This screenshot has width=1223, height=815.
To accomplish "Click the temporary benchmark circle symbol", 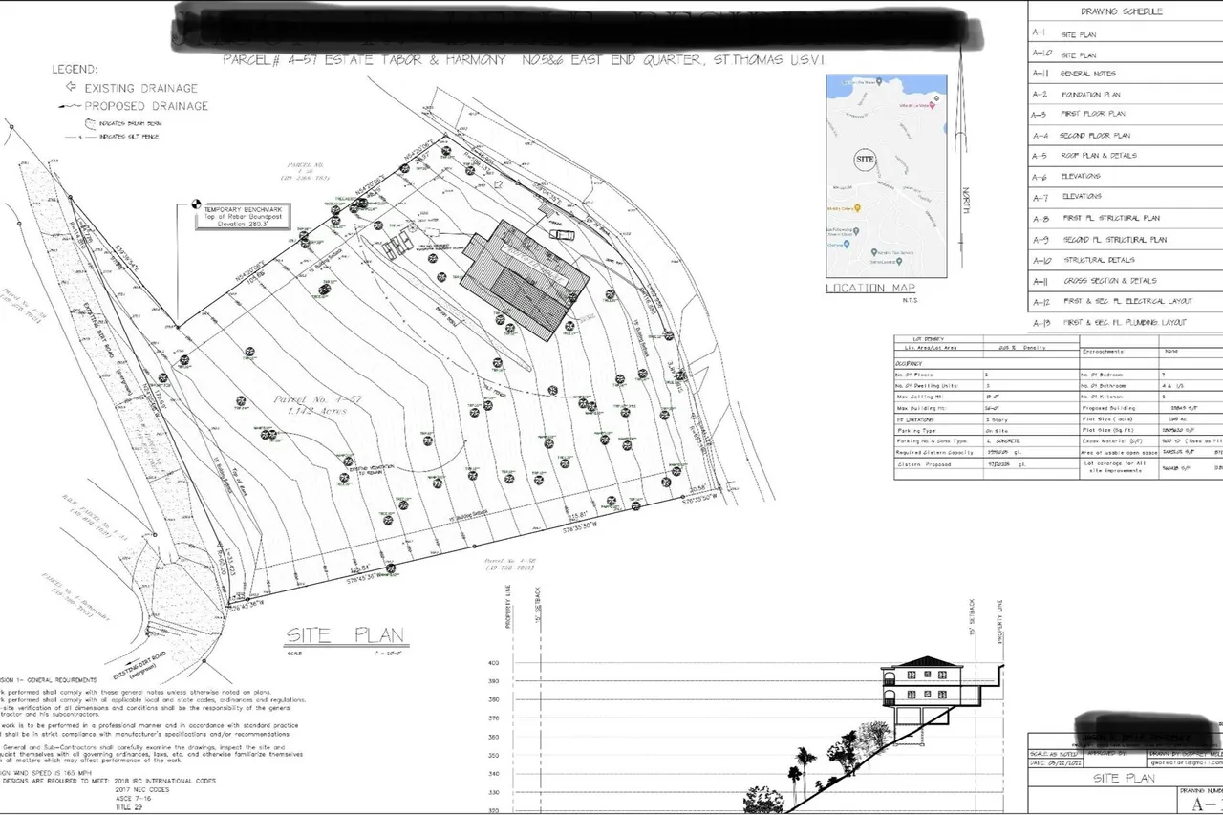I will (197, 203).
